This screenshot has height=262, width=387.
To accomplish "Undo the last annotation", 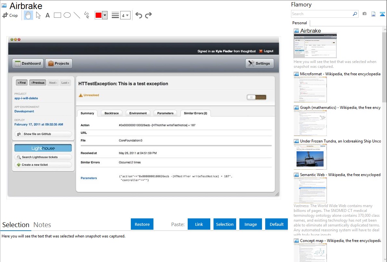I will click(x=139, y=15).
